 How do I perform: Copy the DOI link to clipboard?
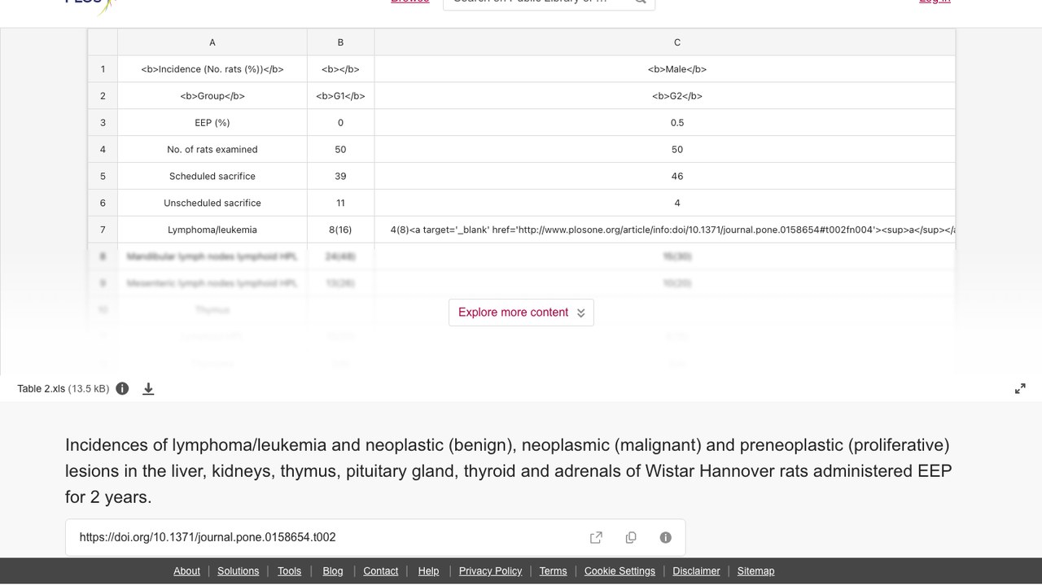tap(631, 537)
